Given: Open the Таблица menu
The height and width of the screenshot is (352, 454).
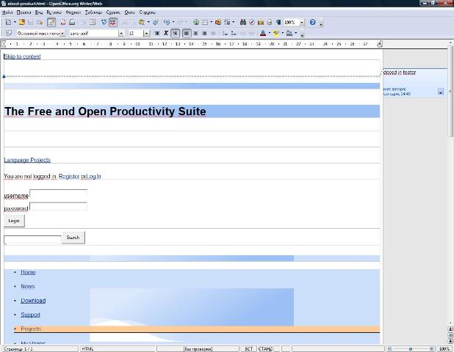Looking at the screenshot, I should coord(93,12).
